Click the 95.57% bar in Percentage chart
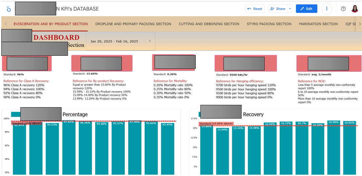The image size is (362, 176). point(118,148)
